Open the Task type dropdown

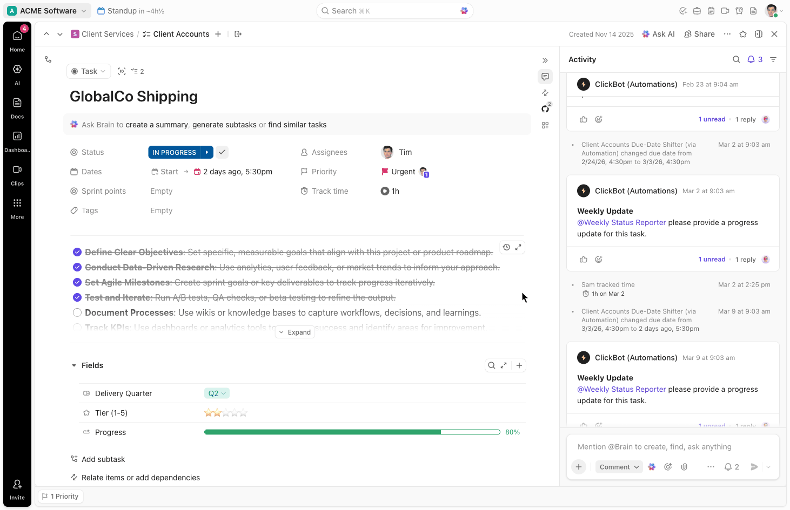[x=88, y=71]
